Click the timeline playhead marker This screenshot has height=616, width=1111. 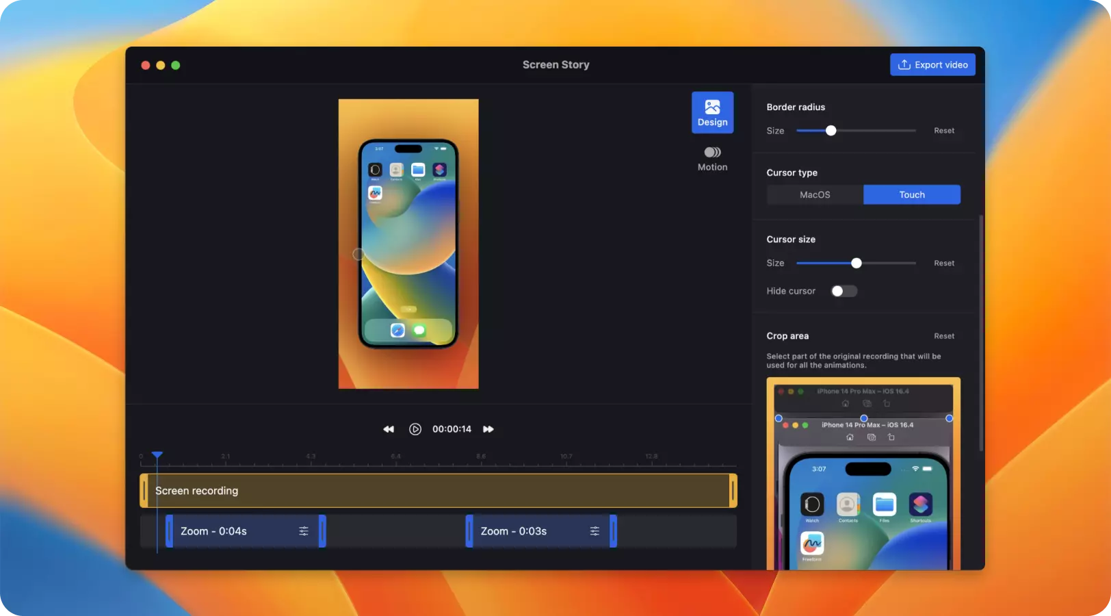click(157, 454)
